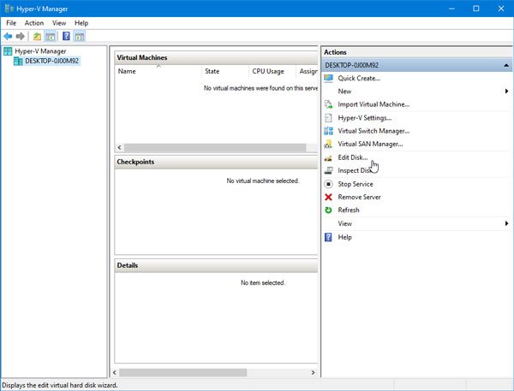Open the View menu in menu bar
This screenshot has height=391, width=514.
(59, 23)
